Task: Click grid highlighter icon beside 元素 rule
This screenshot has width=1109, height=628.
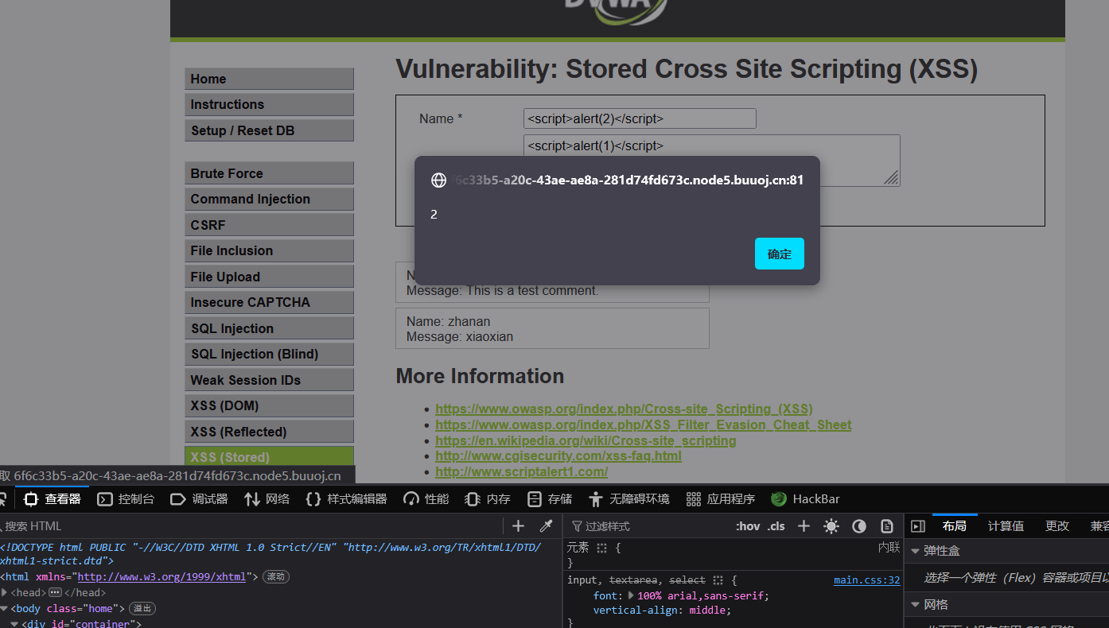Action: pyautogui.click(x=602, y=548)
